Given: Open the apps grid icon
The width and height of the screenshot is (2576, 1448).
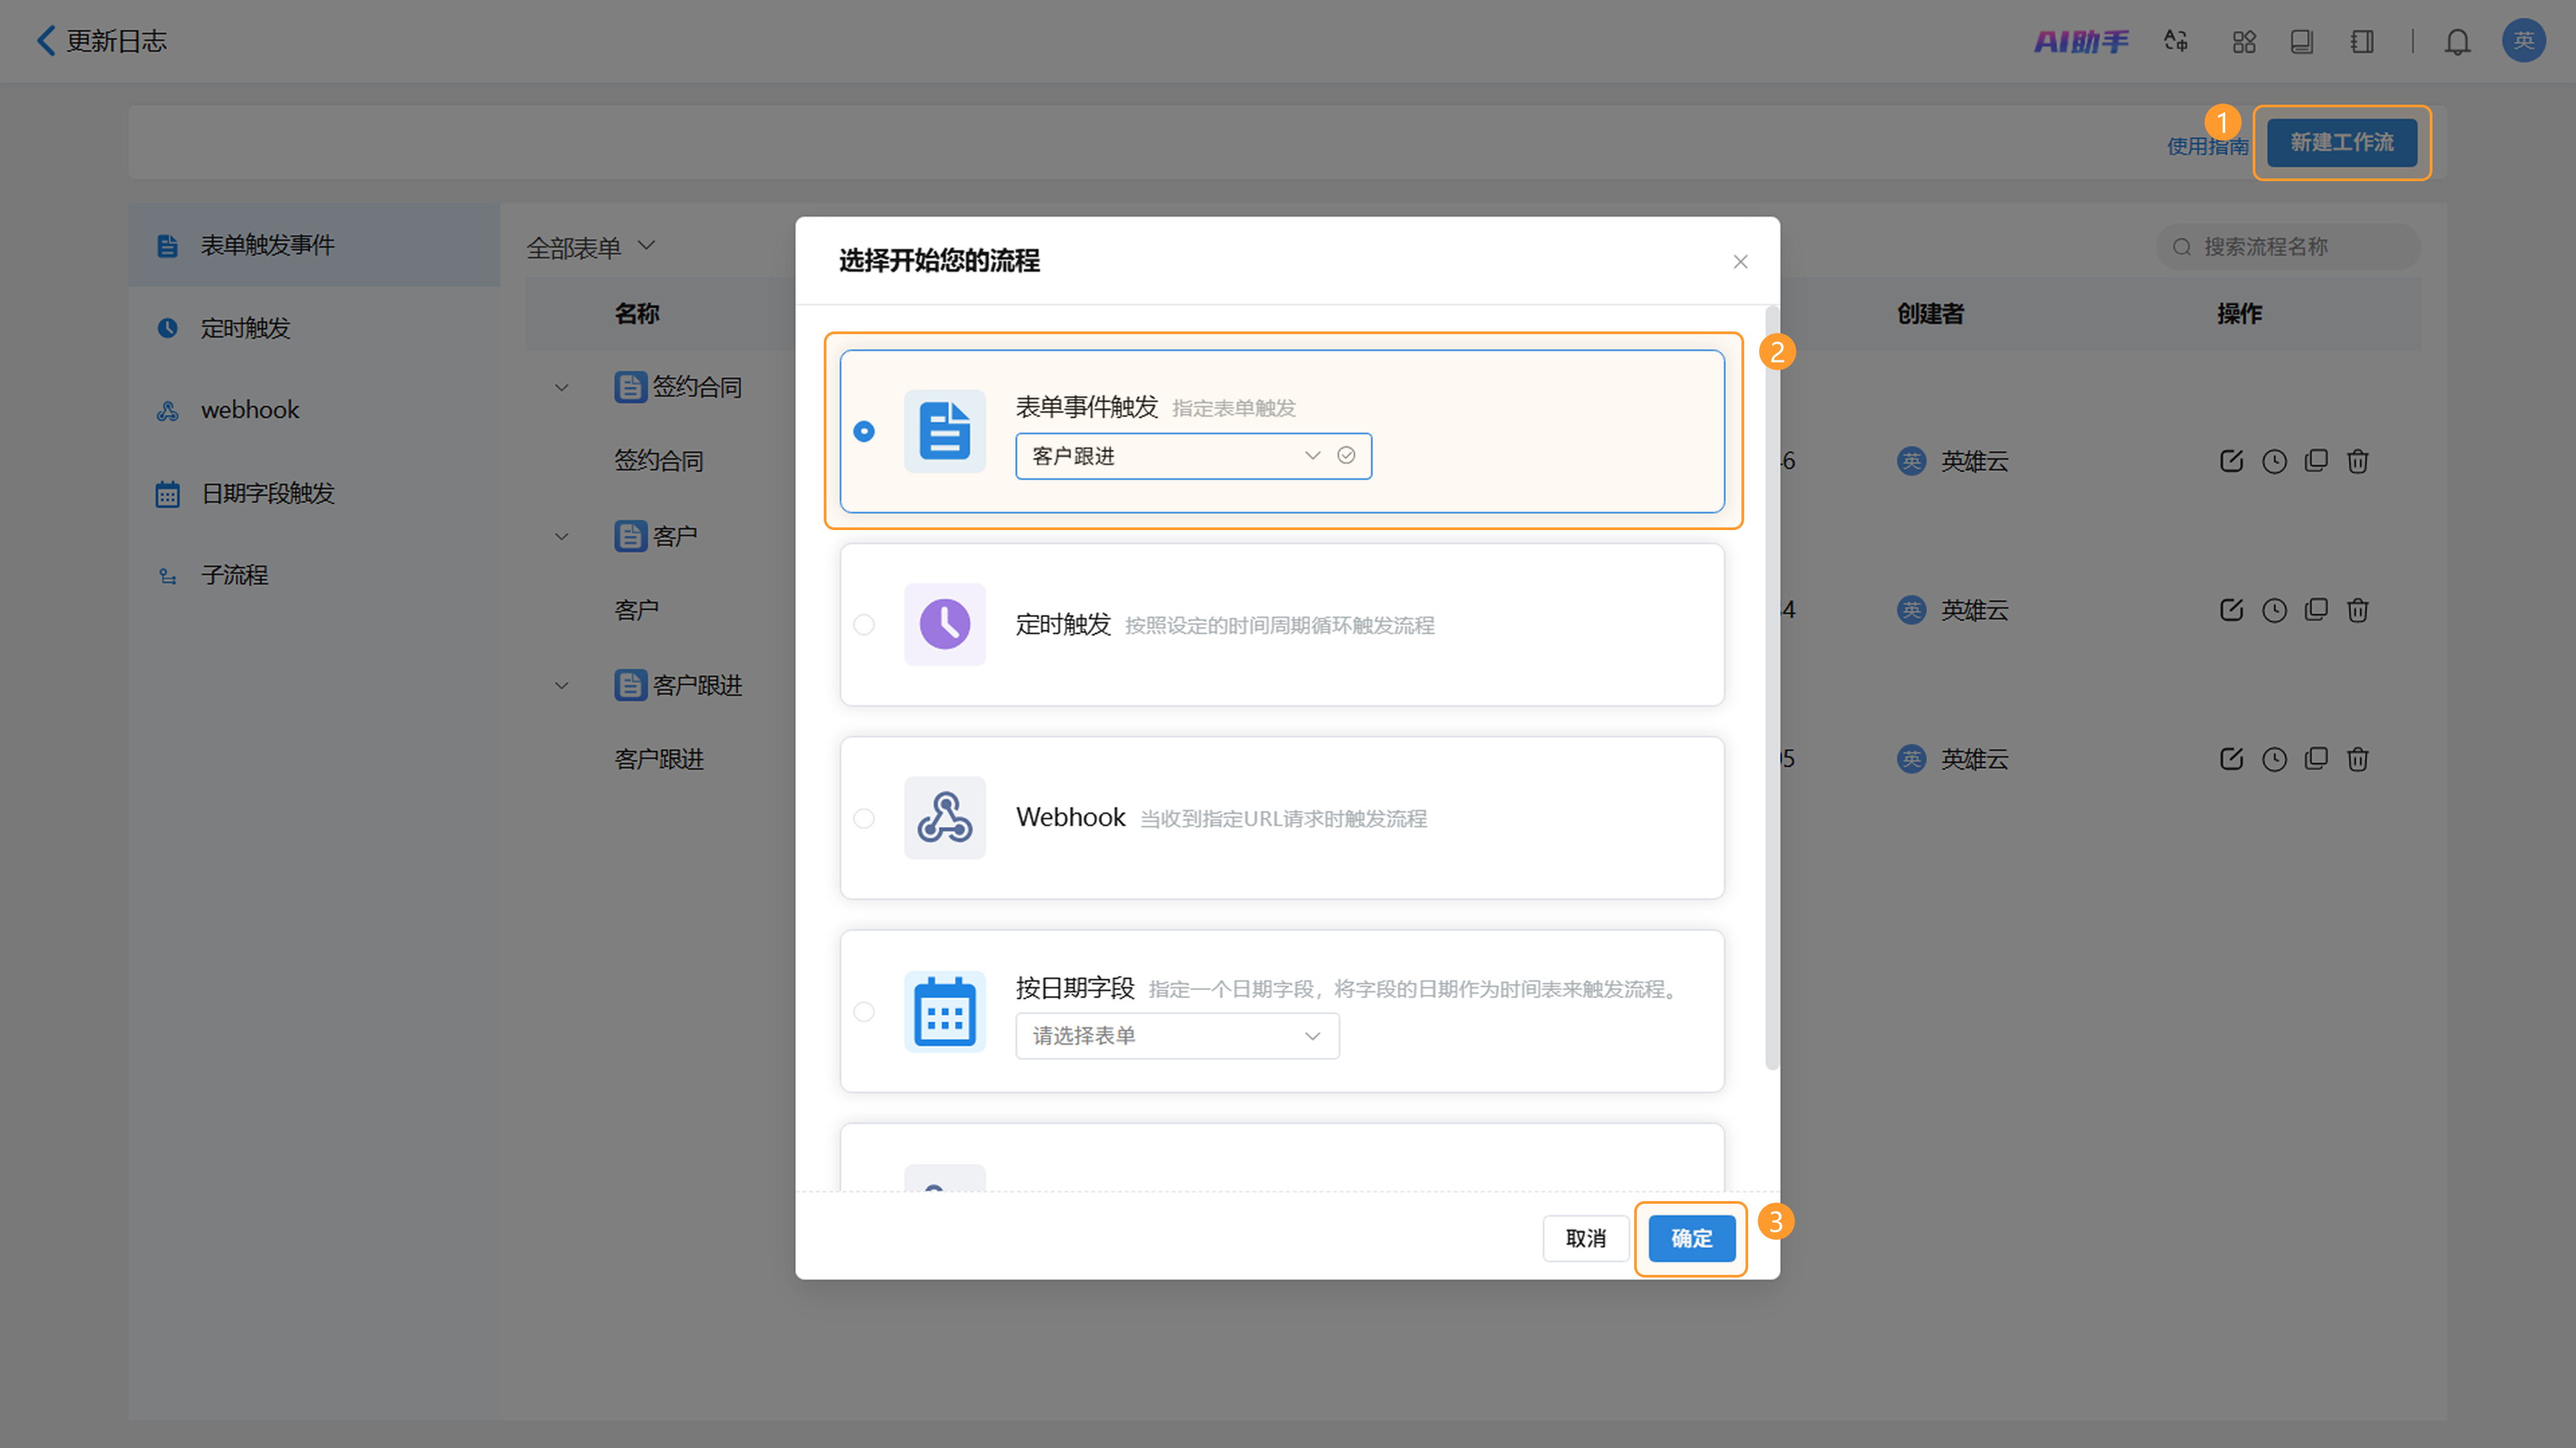Looking at the screenshot, I should coord(2244,41).
